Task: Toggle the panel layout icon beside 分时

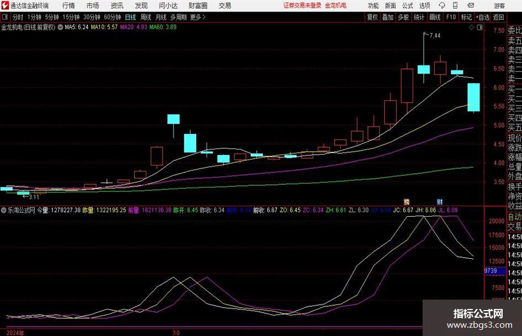Action: click(x=4, y=17)
